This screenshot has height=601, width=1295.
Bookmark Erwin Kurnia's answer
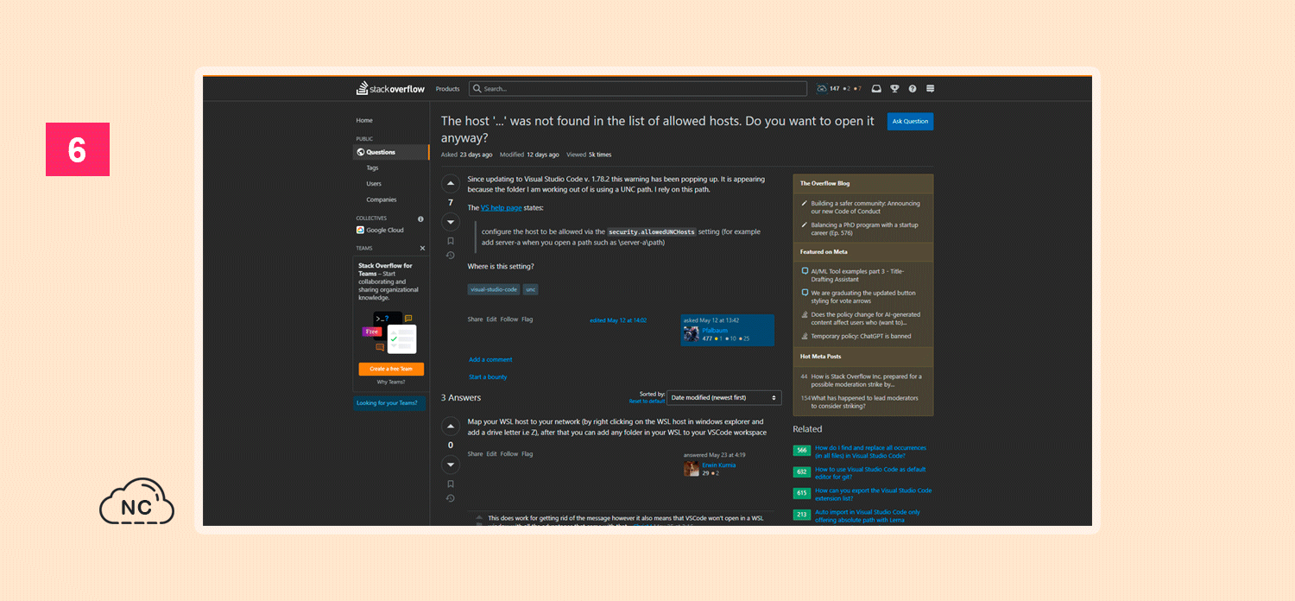tap(450, 484)
